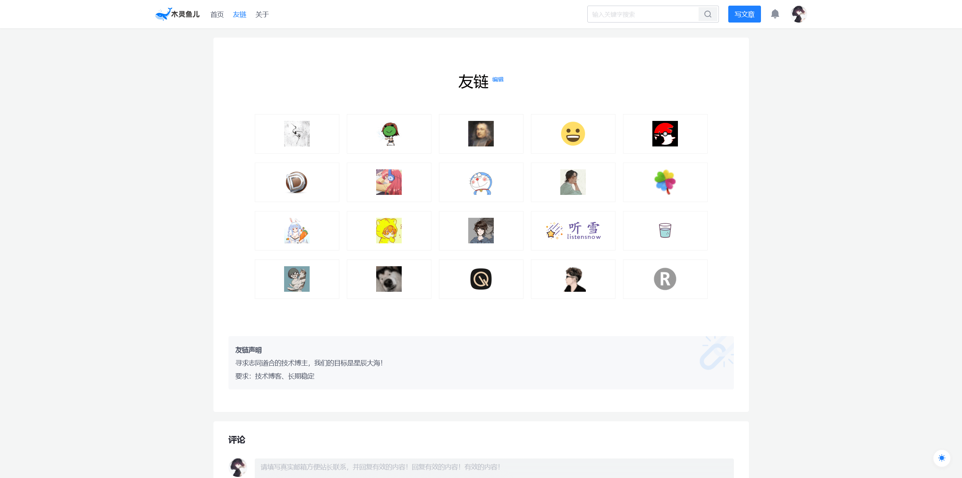Open the notification bell
The height and width of the screenshot is (478, 962).
point(775,14)
